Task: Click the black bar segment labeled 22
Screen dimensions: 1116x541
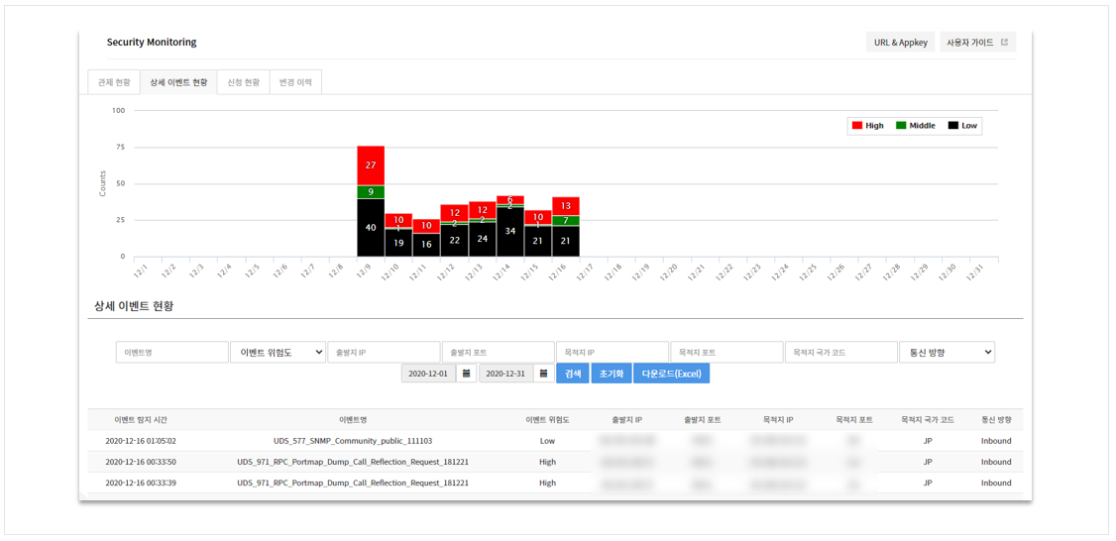Action: [454, 241]
